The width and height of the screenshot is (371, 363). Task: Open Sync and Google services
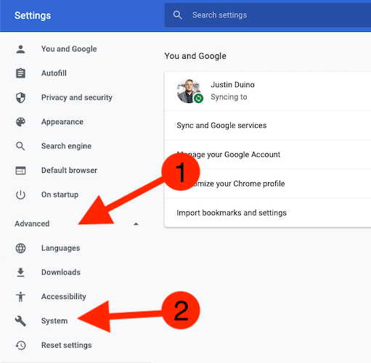tap(268, 126)
